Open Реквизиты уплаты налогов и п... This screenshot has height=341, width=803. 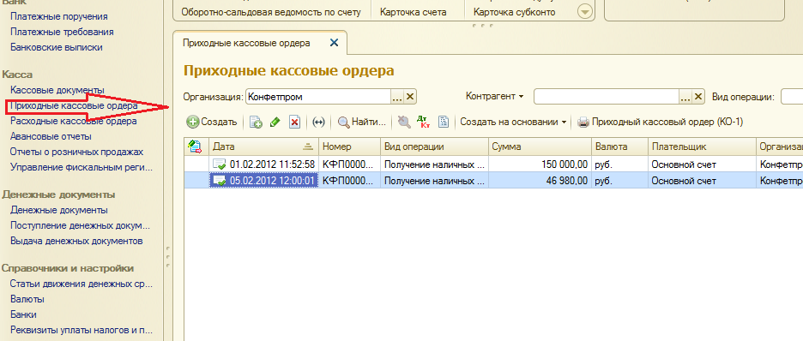[x=82, y=330]
